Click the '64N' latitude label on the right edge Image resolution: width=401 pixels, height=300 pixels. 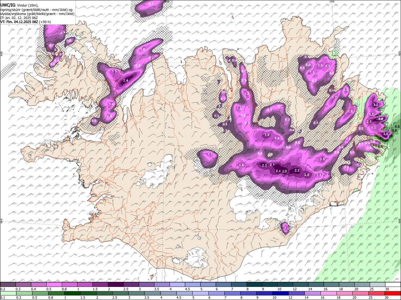399,220
